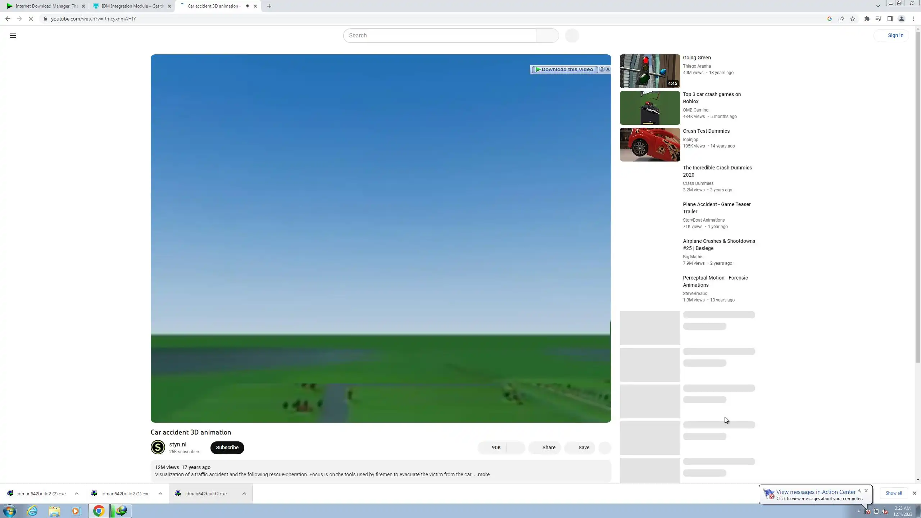This screenshot has height=518, width=921.
Task: Switch to IDM Integration Module tab
Action: click(x=131, y=6)
